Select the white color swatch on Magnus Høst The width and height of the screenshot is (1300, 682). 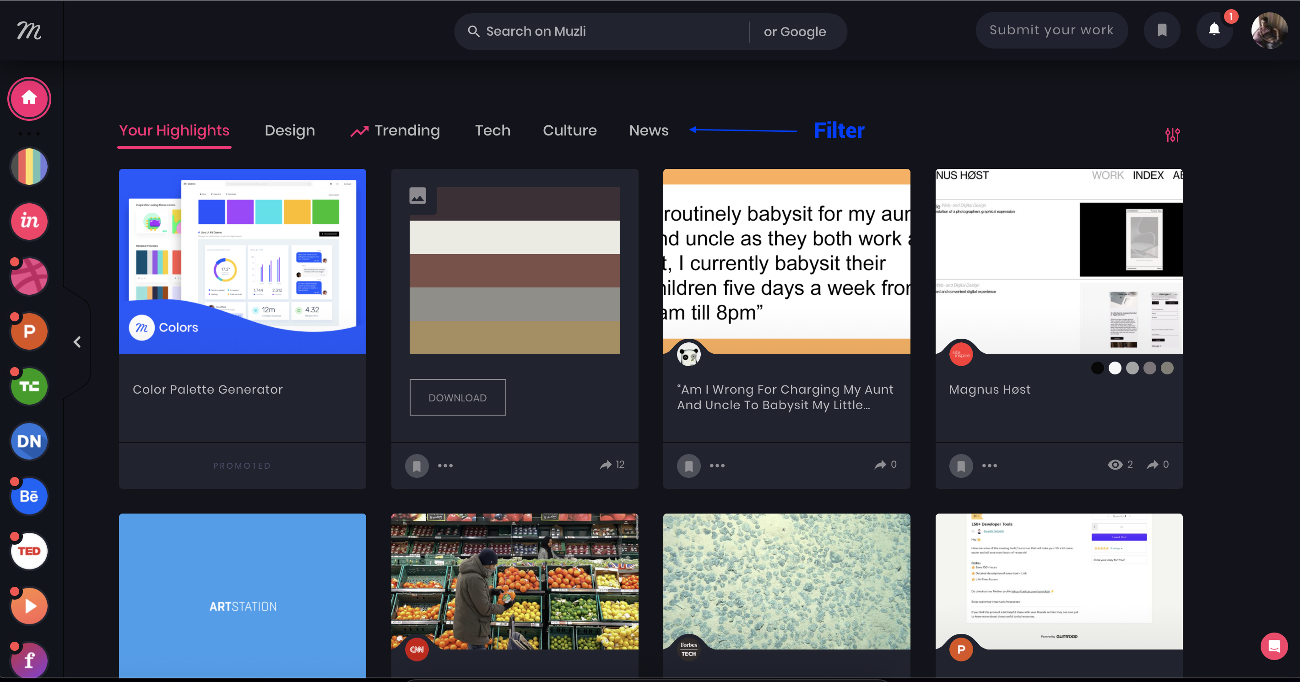click(1115, 368)
